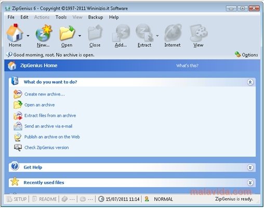Open the dropdown arrow next to Open
The image size is (264, 208).
tap(80, 36)
